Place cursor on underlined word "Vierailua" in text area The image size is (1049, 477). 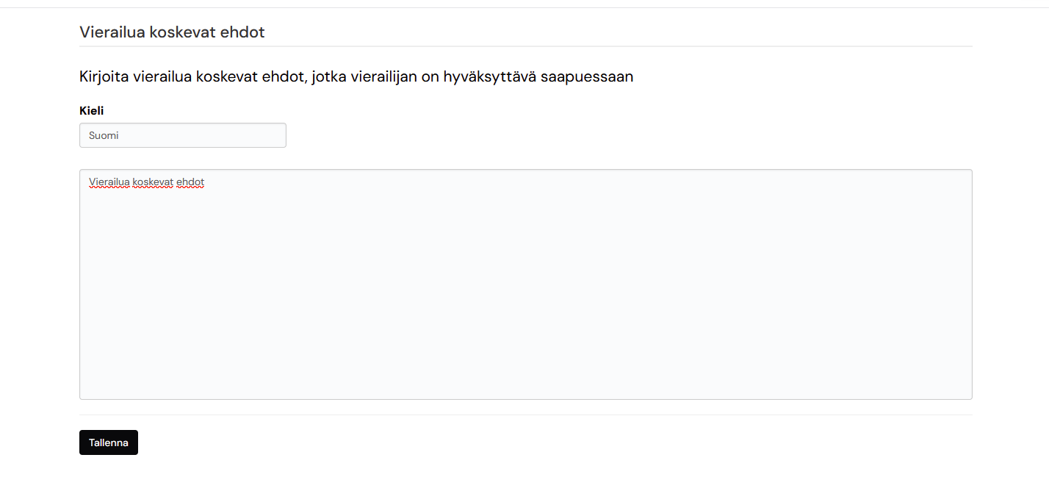coord(109,182)
